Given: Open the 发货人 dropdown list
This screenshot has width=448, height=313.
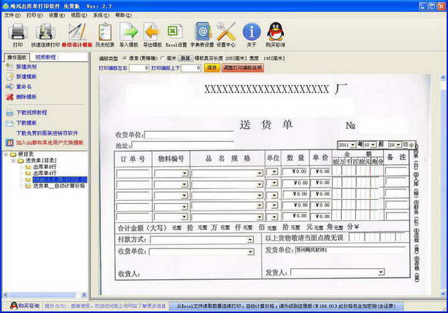Looking at the screenshot, I should (381, 272).
